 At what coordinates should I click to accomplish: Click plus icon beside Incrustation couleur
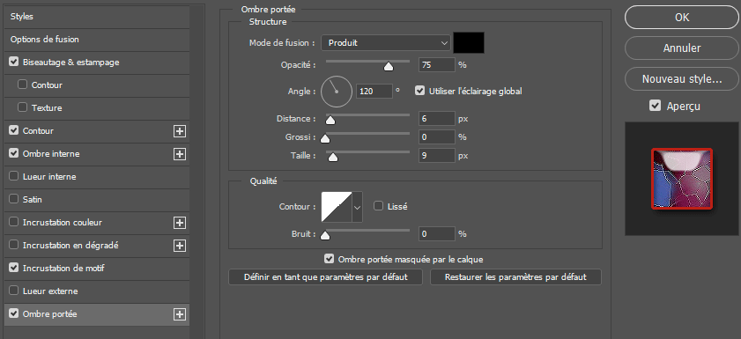point(180,223)
